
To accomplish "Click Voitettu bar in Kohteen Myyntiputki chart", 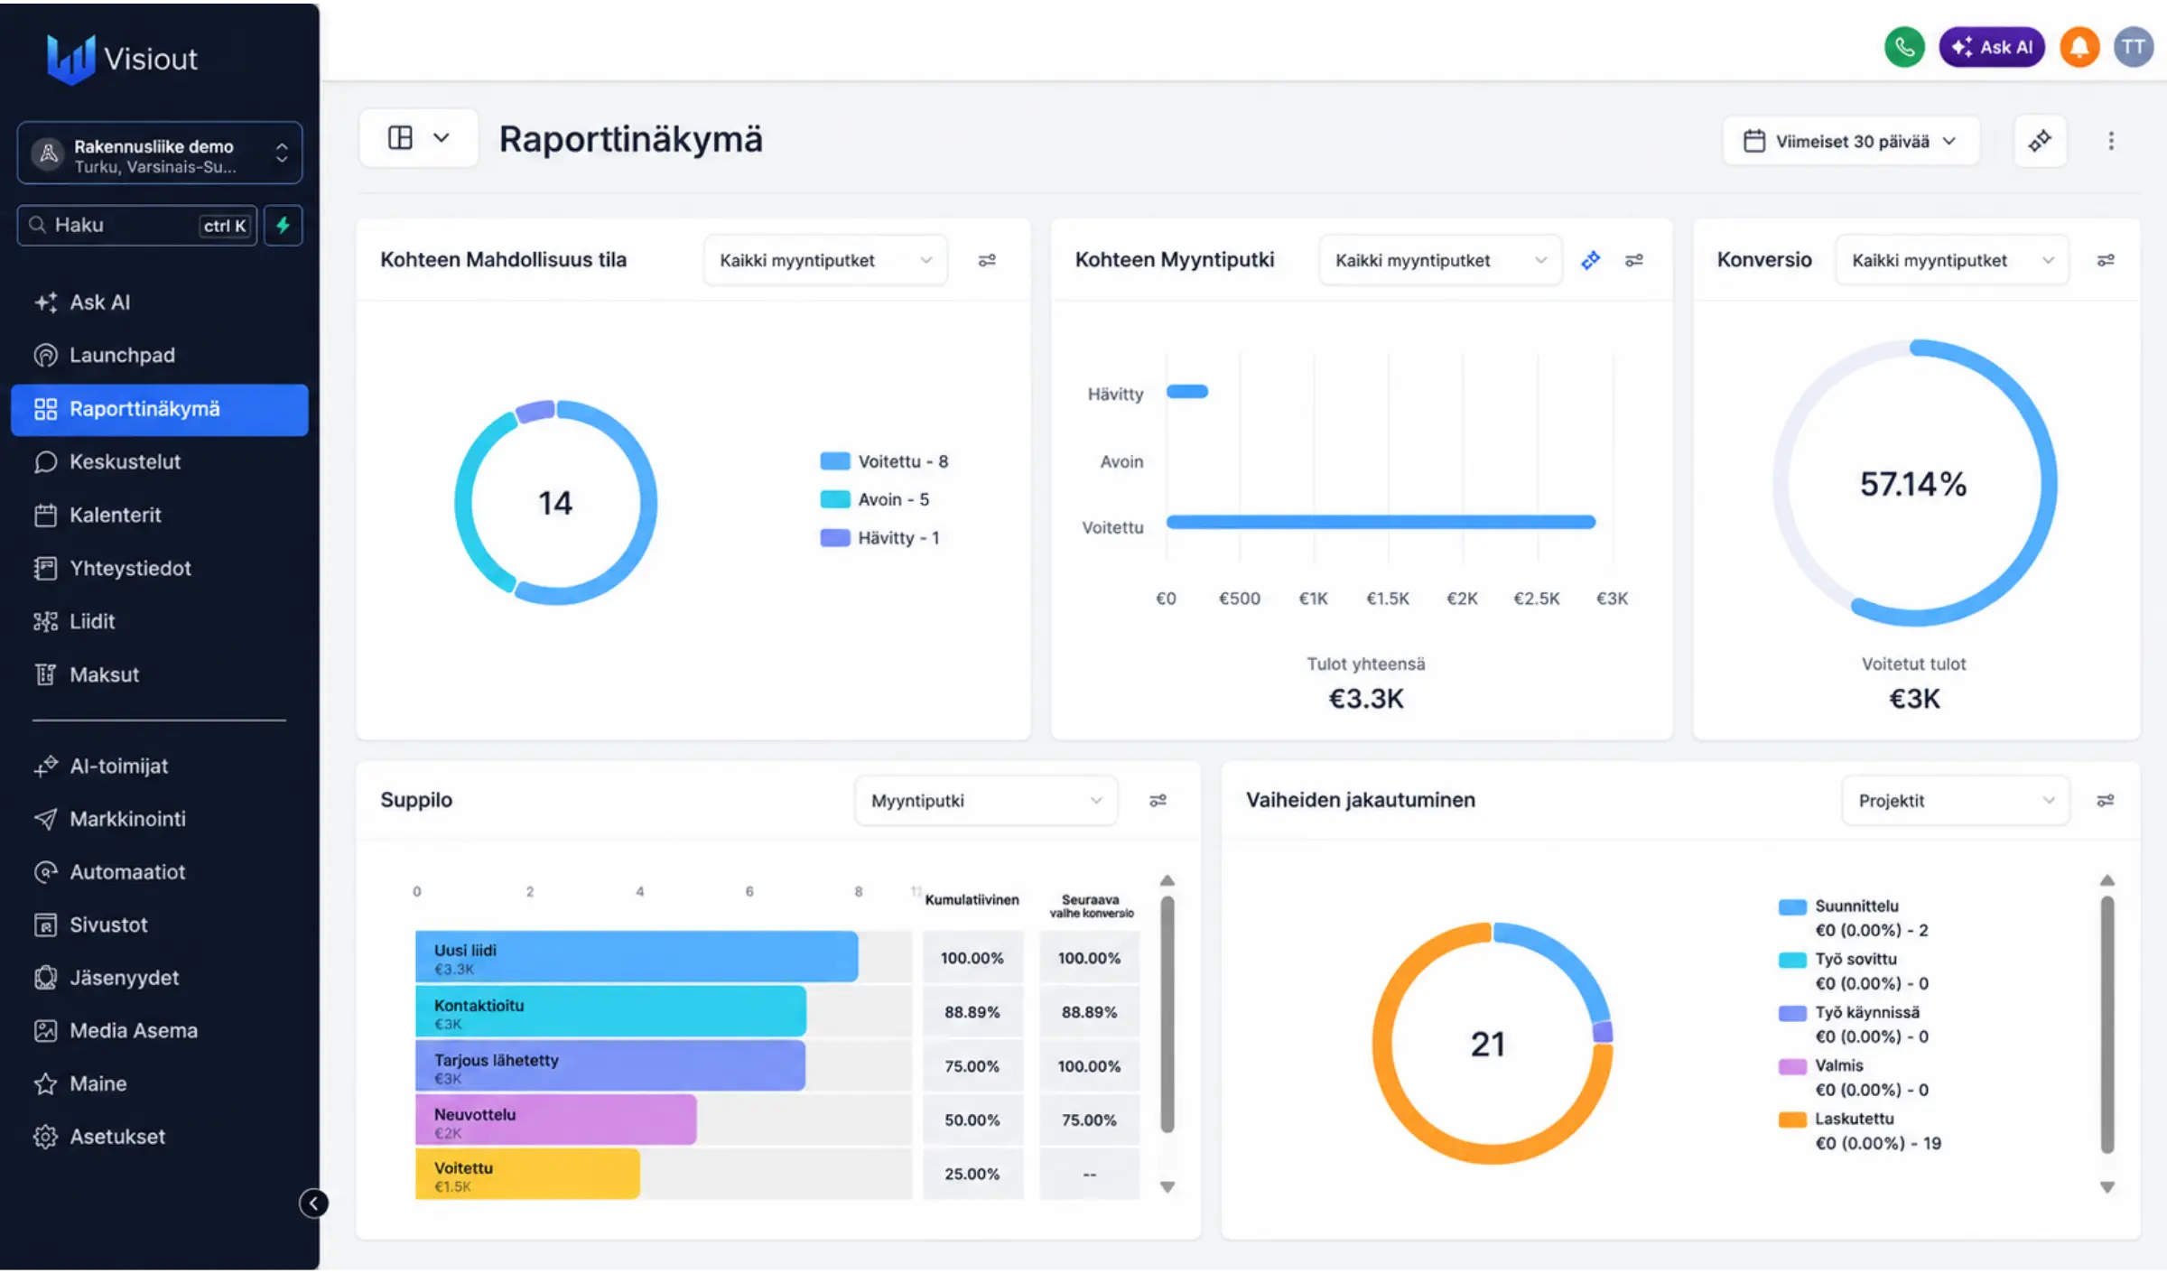I will [x=1381, y=522].
